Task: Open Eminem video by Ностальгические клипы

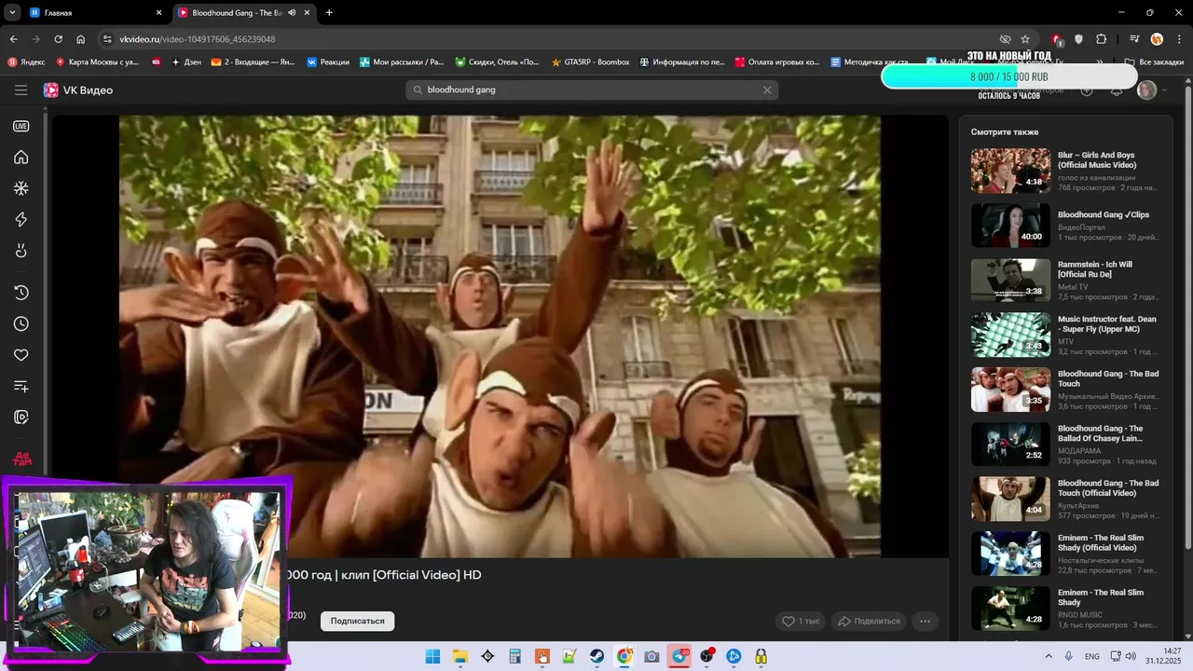Action: pos(1010,554)
